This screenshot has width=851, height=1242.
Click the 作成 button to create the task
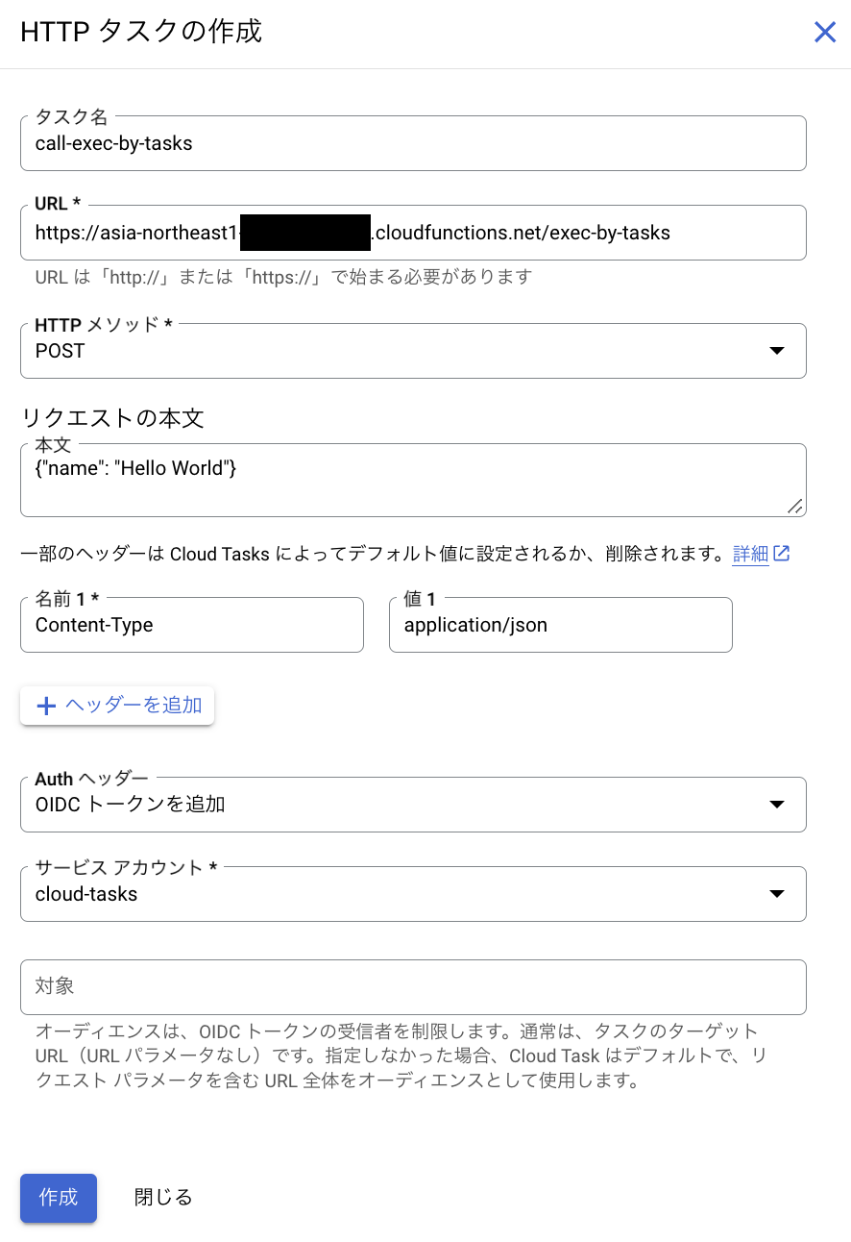pyautogui.click(x=58, y=1198)
